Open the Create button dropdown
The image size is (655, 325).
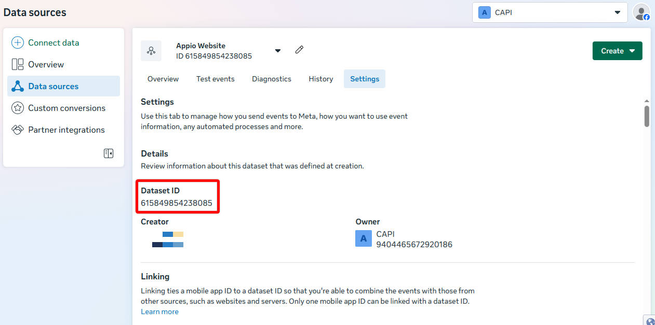(618, 51)
